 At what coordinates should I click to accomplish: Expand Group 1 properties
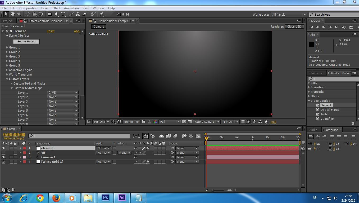coord(7,47)
